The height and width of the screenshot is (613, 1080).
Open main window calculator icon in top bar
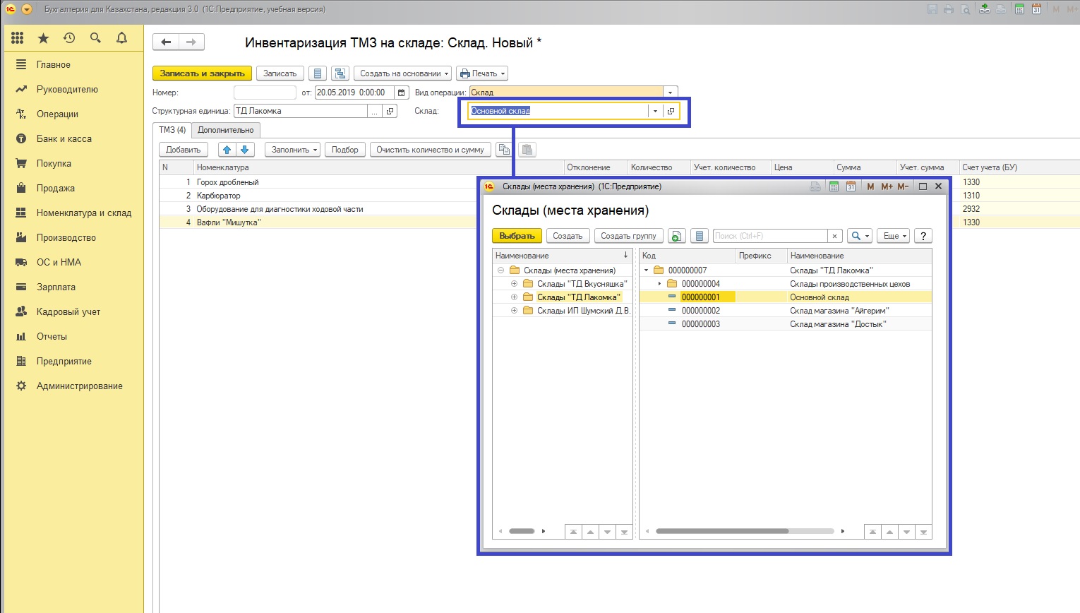coord(1019,9)
